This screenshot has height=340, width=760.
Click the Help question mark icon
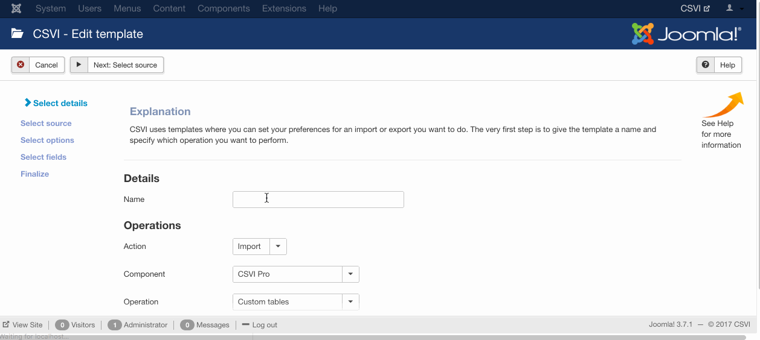click(x=705, y=65)
